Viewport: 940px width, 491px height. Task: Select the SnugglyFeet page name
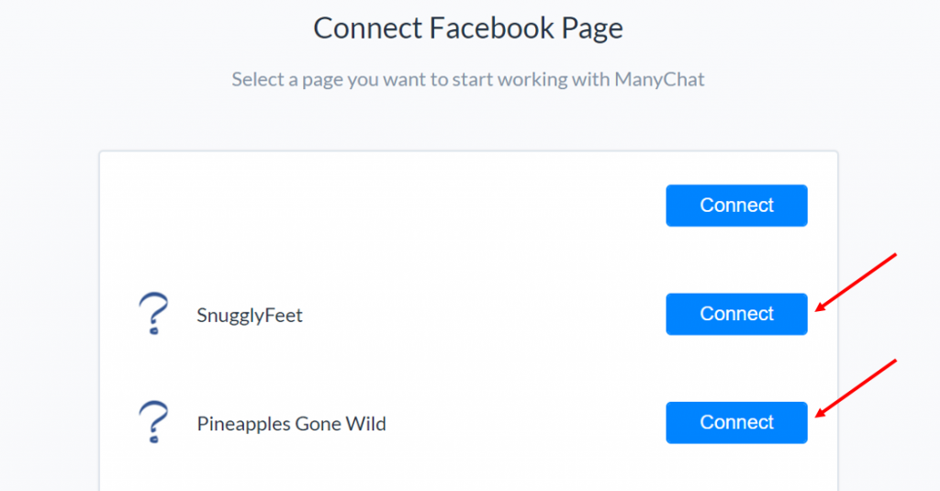point(250,315)
